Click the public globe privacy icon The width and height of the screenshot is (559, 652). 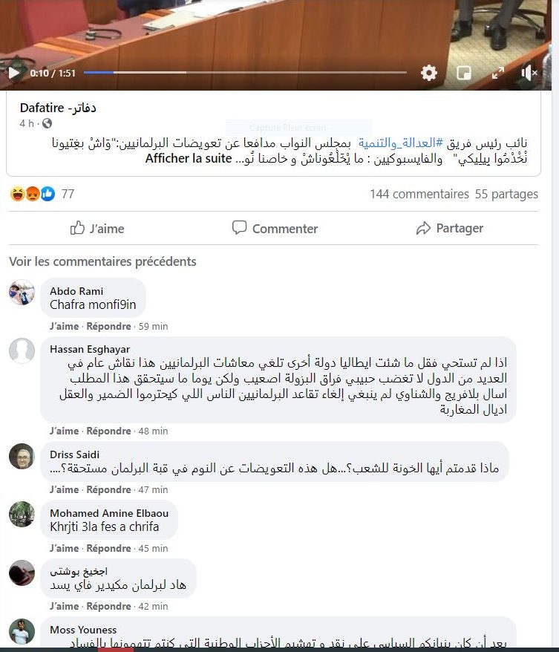48,123
